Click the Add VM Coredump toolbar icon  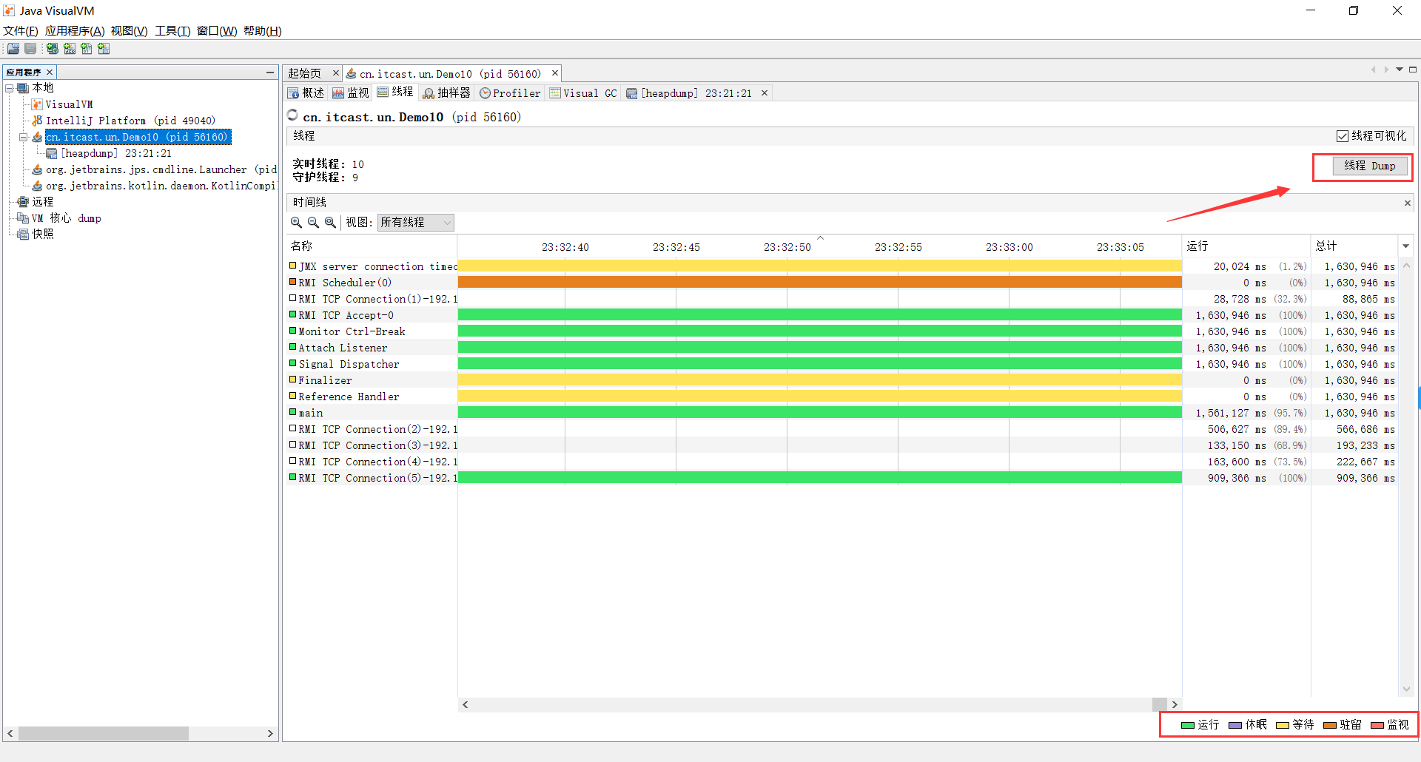87,49
